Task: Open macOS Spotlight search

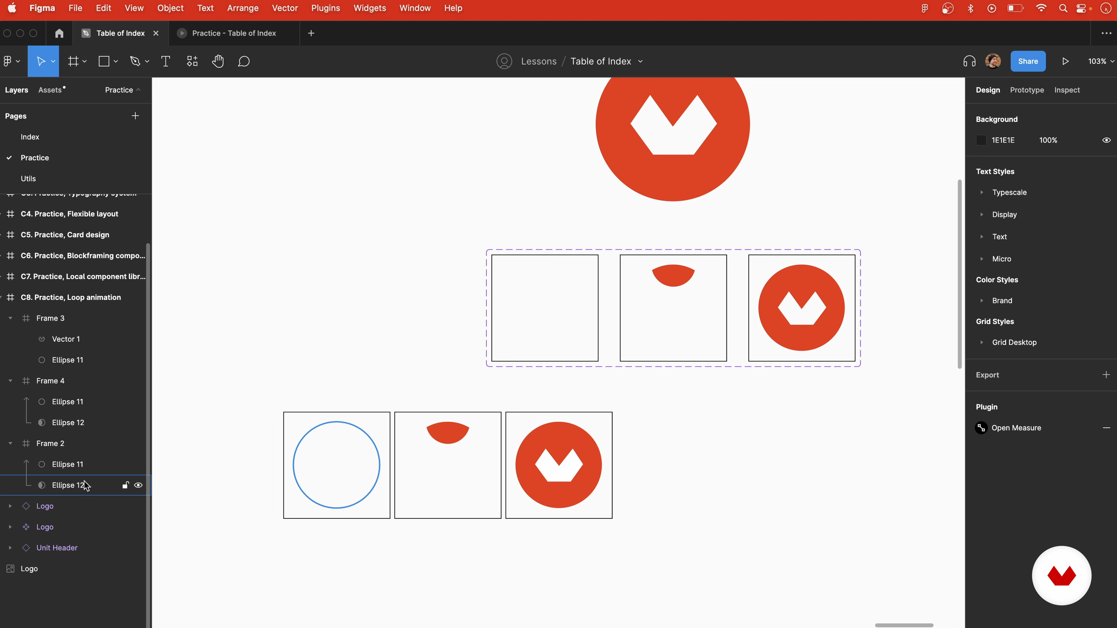Action: 1063,8
